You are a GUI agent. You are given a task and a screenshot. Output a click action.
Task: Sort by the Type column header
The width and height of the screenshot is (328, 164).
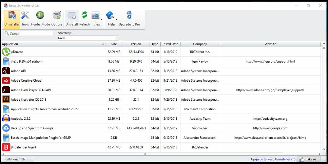pyautogui.click(x=155, y=44)
